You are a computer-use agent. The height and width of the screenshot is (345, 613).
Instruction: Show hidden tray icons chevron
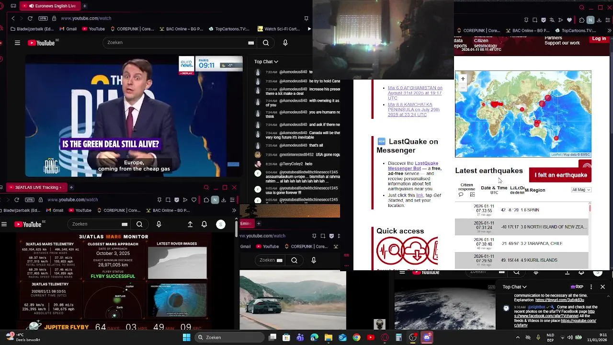click(518, 337)
